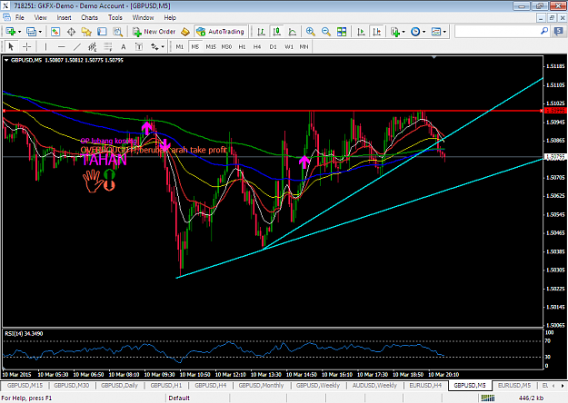Open the chat notifications icon
The image size is (568, 403).
point(559,32)
